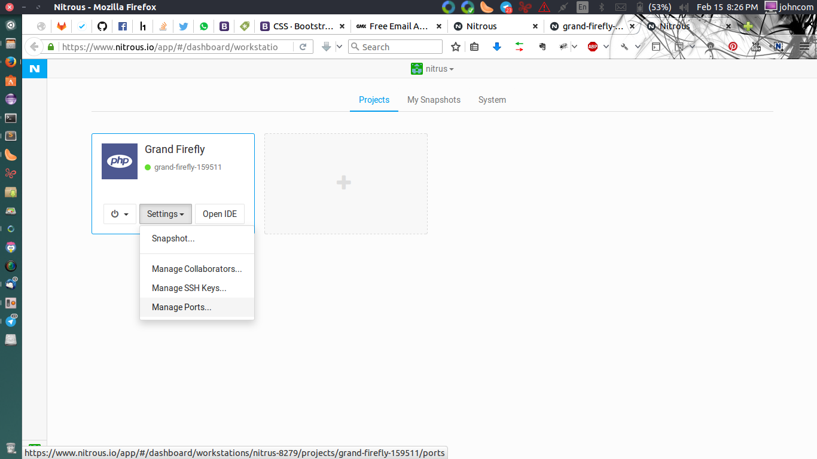The height and width of the screenshot is (459, 817).
Task: Open the En keyboard layout indicator
Action: (582, 7)
